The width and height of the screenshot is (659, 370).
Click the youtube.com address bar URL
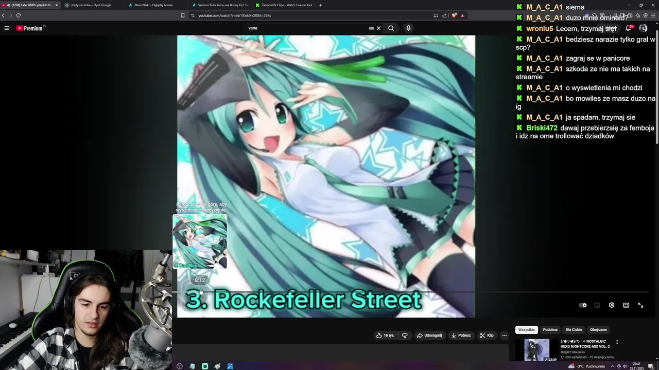pos(235,15)
